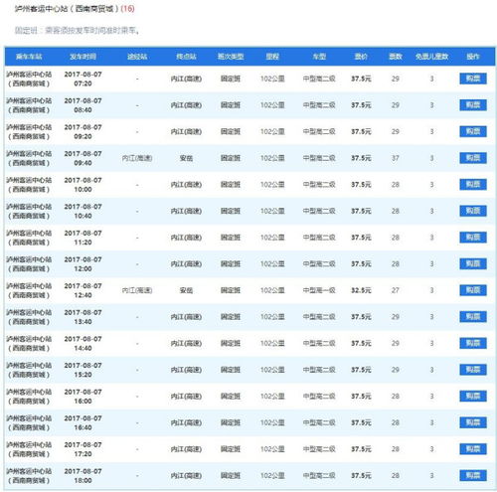Image resolution: width=497 pixels, height=492 pixels.
Task: Select 固定班 type in the 10:00 row
Action: coord(231,185)
